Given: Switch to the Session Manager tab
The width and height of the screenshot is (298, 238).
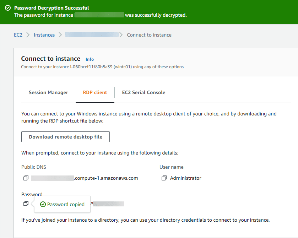Looking at the screenshot, I should tap(48, 92).
